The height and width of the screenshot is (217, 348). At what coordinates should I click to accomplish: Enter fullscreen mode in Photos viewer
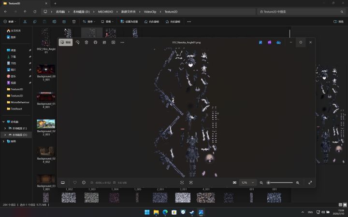pos(310,182)
